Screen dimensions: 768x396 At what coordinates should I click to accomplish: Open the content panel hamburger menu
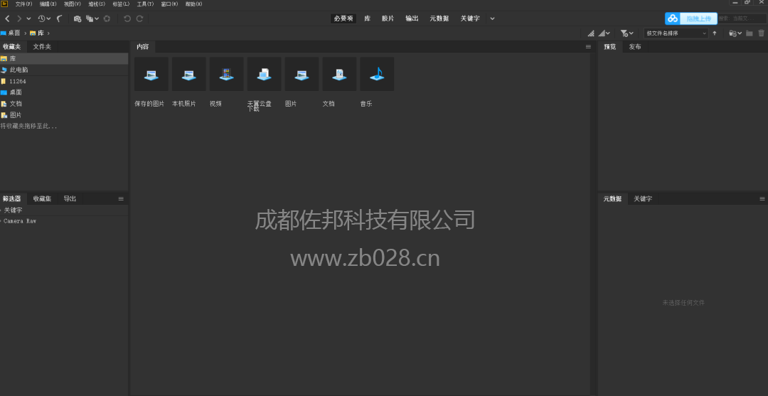tap(588, 47)
